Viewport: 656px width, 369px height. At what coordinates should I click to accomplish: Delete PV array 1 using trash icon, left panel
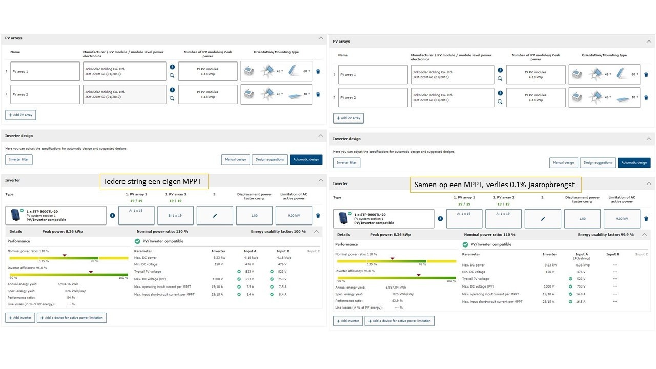coord(318,71)
